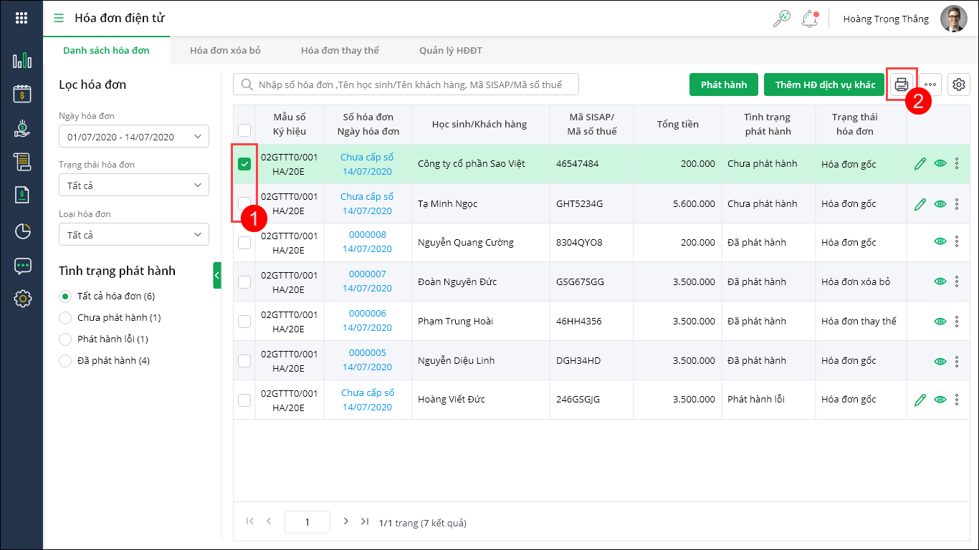Screen dimensions: 979x550
Task: Open the app grid launcher icon
Action: pos(22,19)
